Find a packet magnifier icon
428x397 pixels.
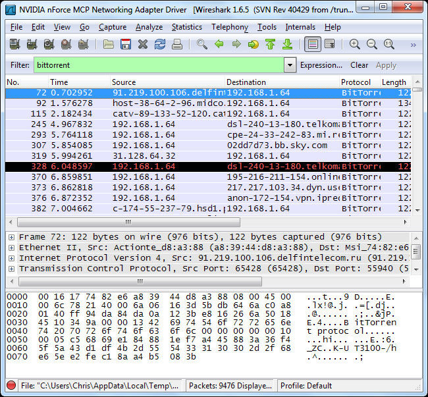pyautogui.click(x=202, y=44)
